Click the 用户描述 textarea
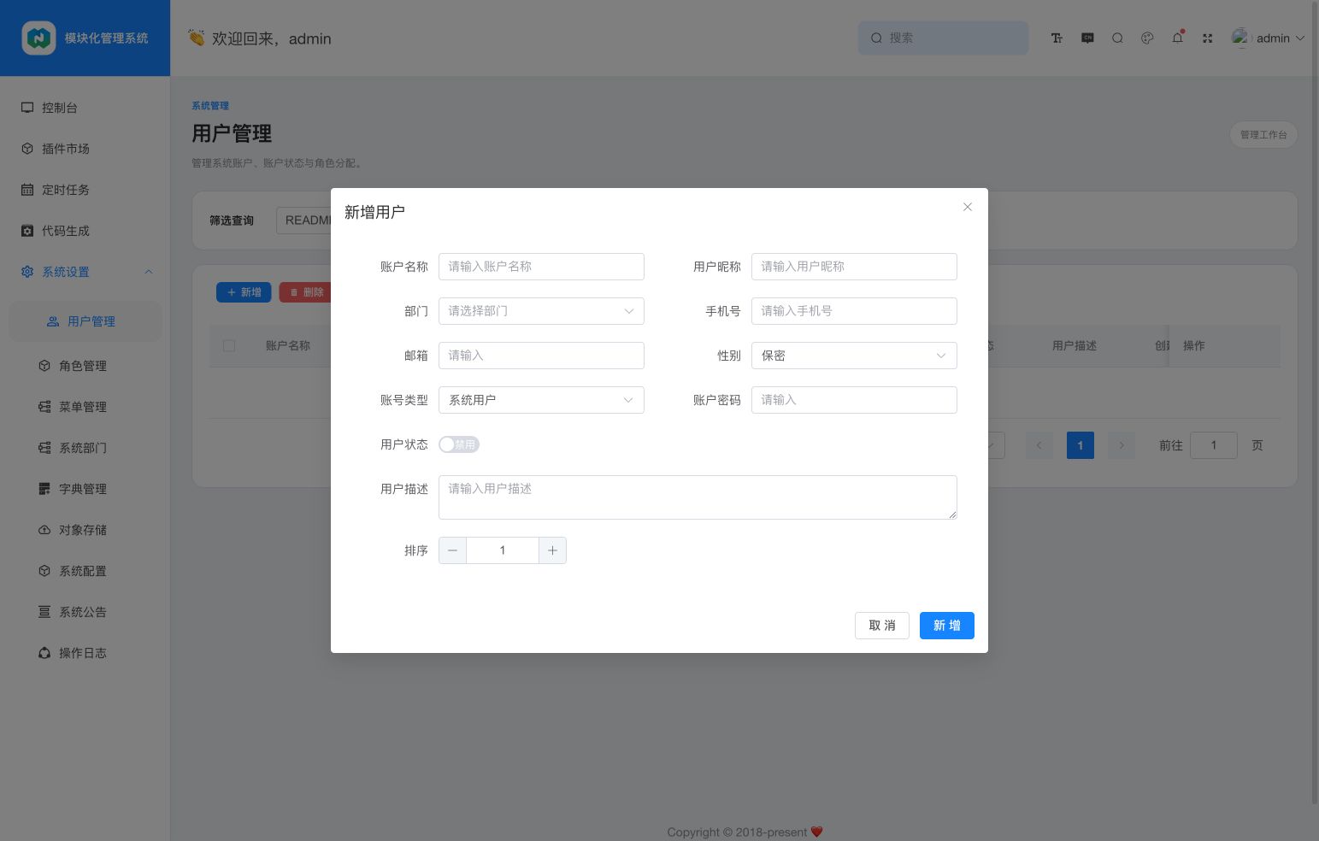 [x=698, y=497]
